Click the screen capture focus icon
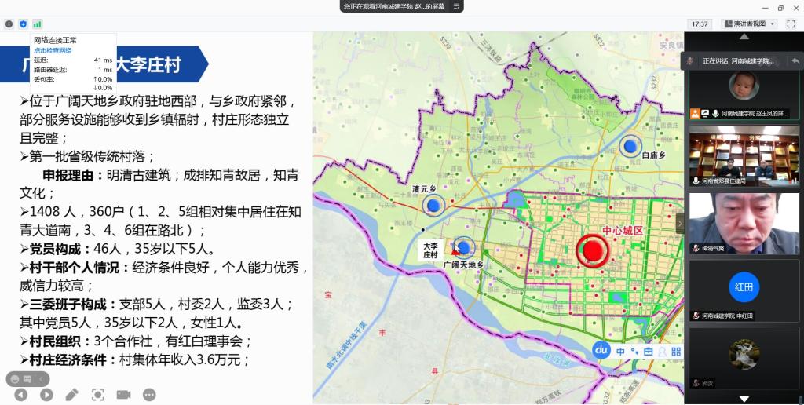 tap(97, 395)
